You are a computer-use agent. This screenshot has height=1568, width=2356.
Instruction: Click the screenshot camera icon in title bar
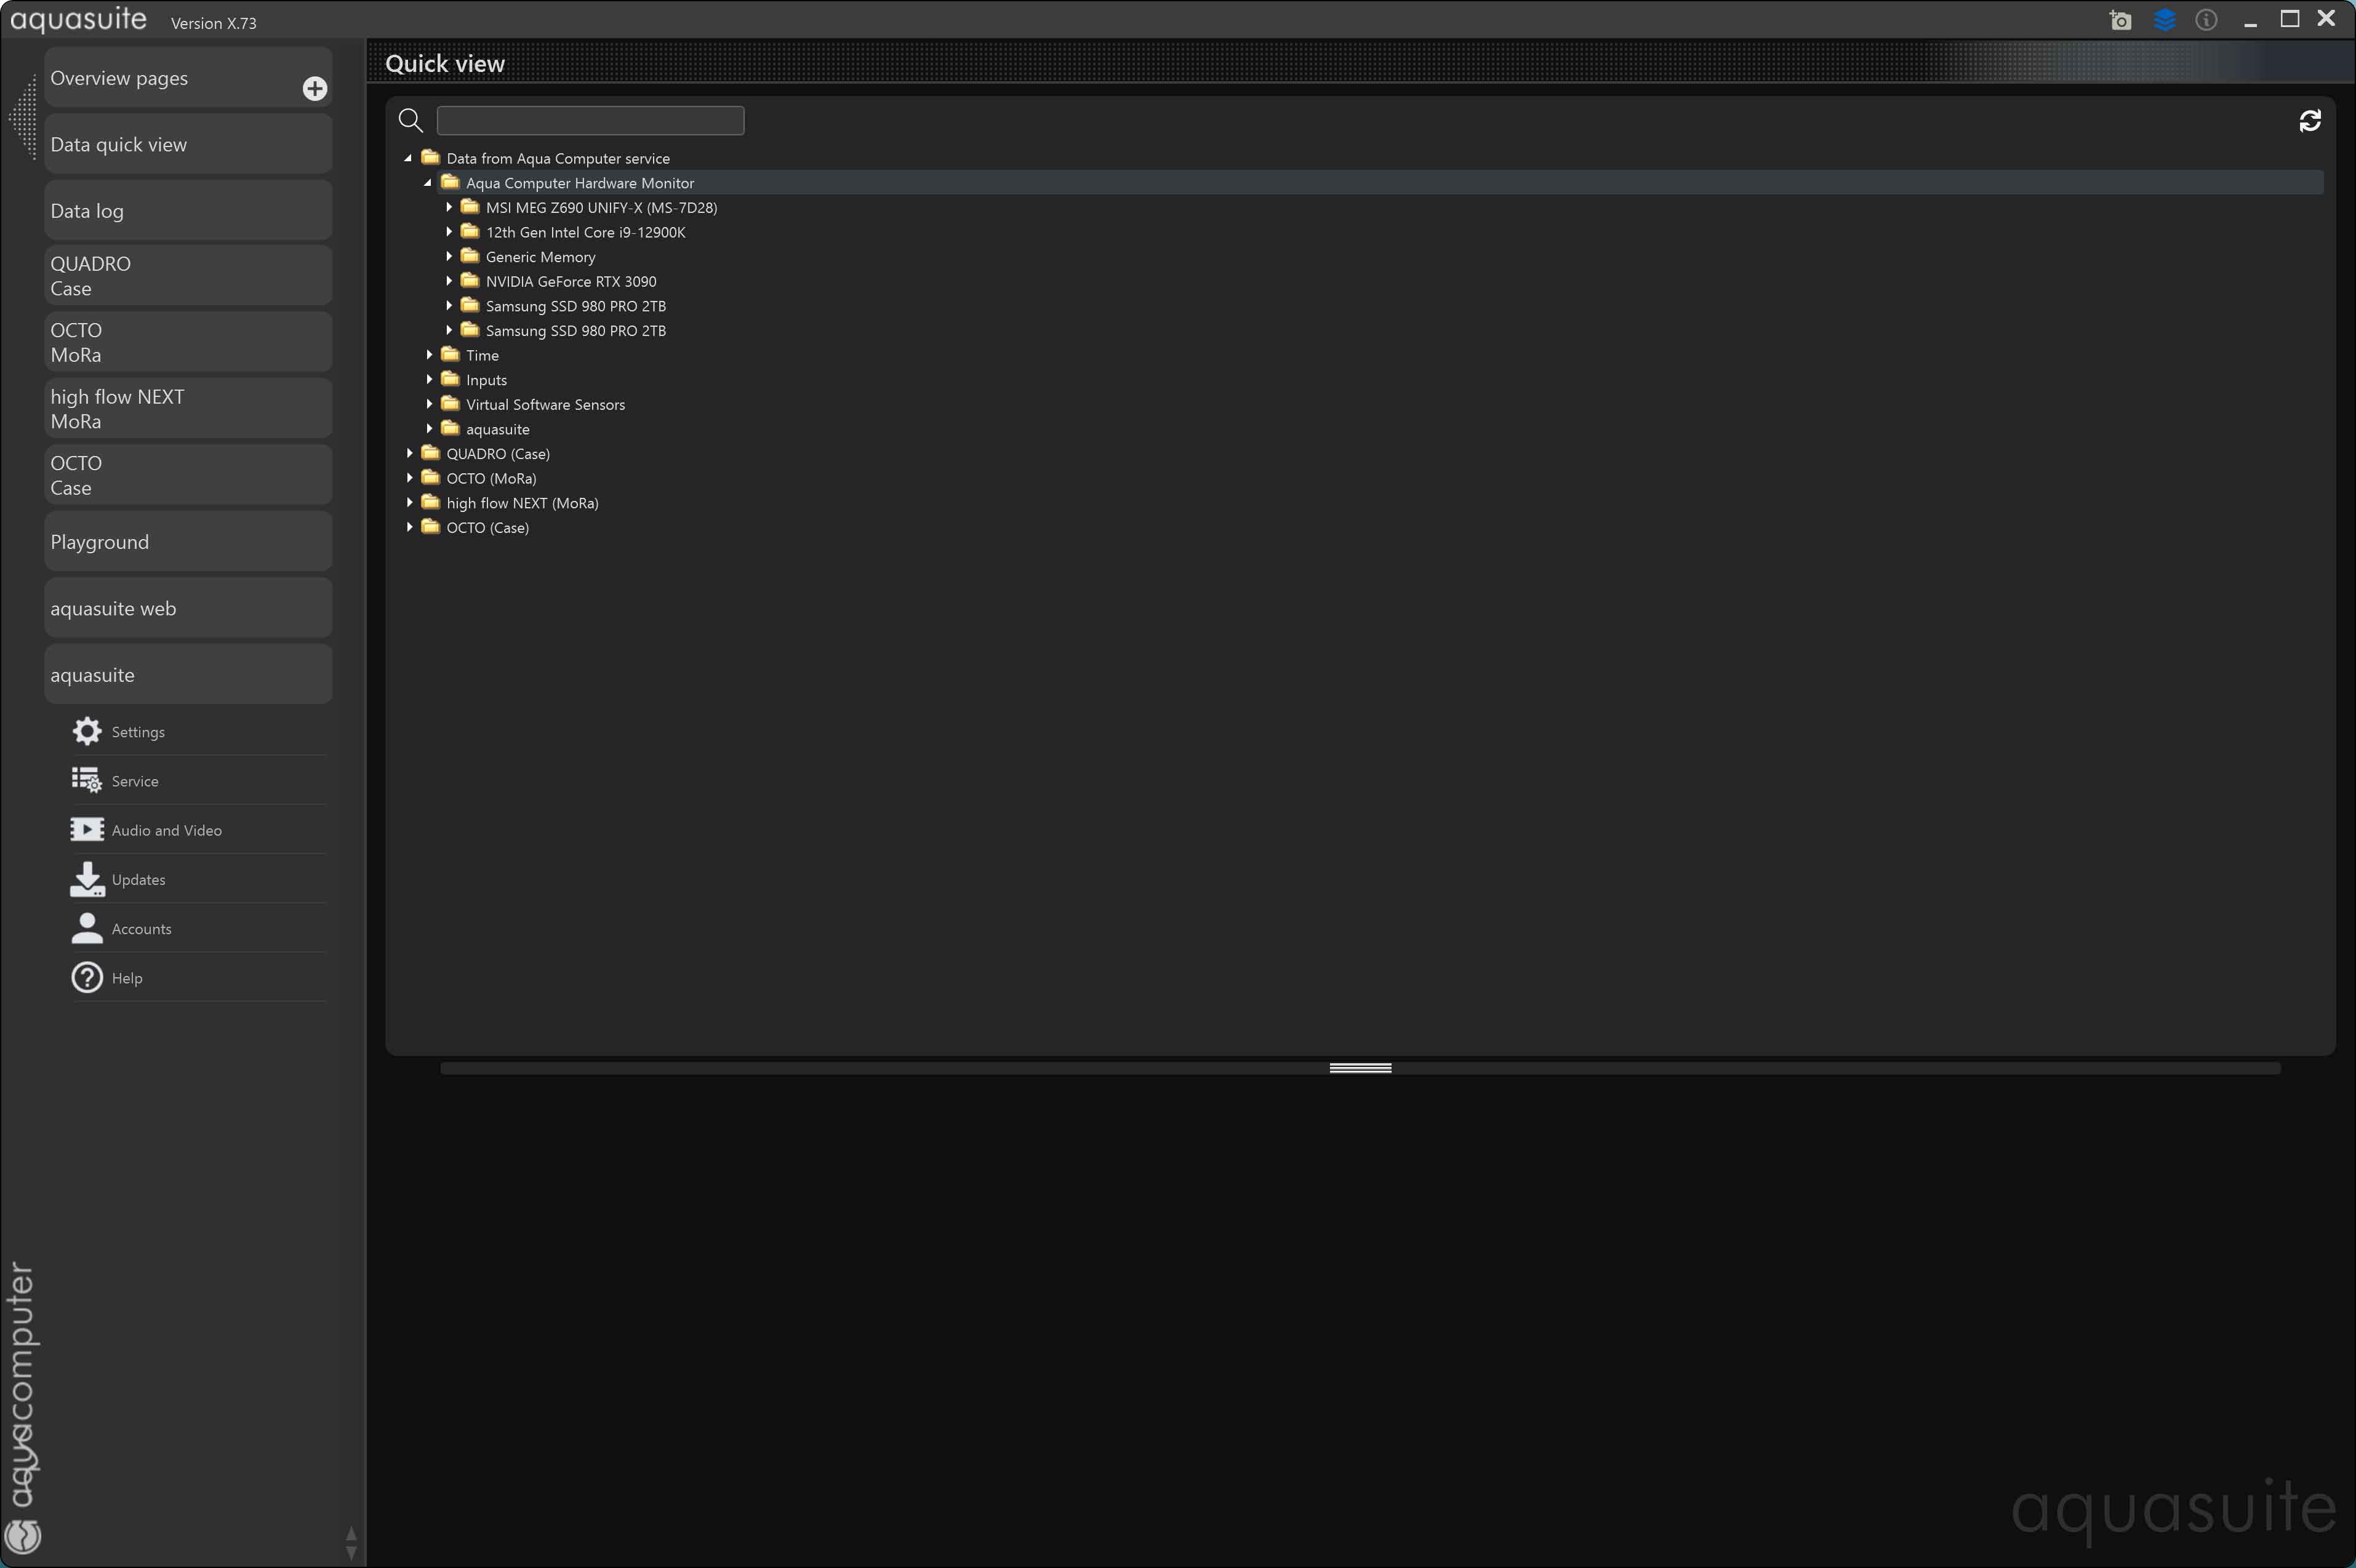[2120, 21]
